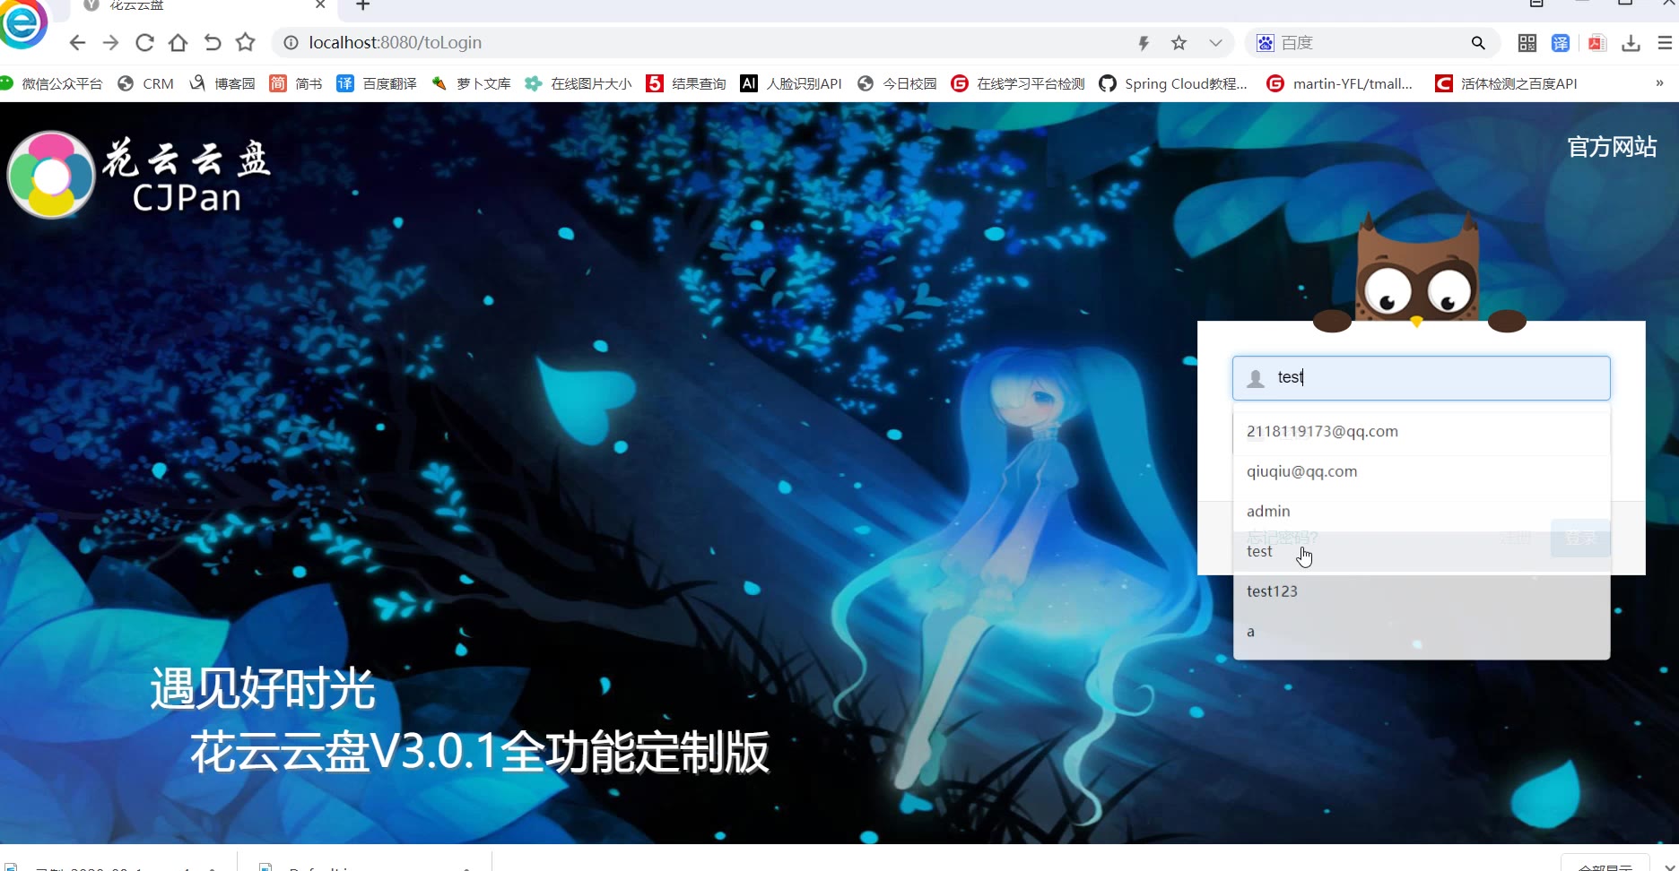Click the lightning speed mode icon
This screenshot has width=1679, height=871.
(x=1144, y=43)
